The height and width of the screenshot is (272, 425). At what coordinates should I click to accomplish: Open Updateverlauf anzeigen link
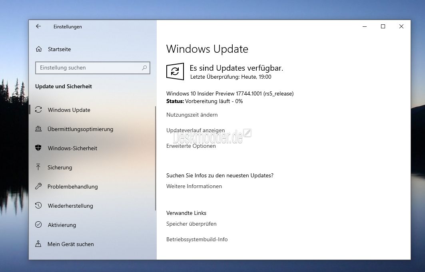196,131
